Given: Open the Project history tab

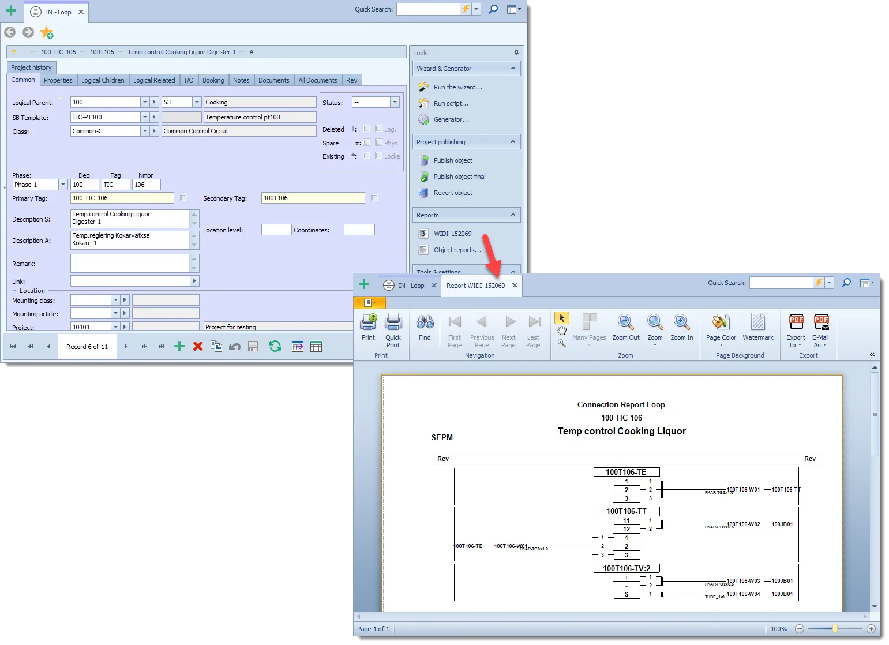Looking at the screenshot, I should 31,67.
